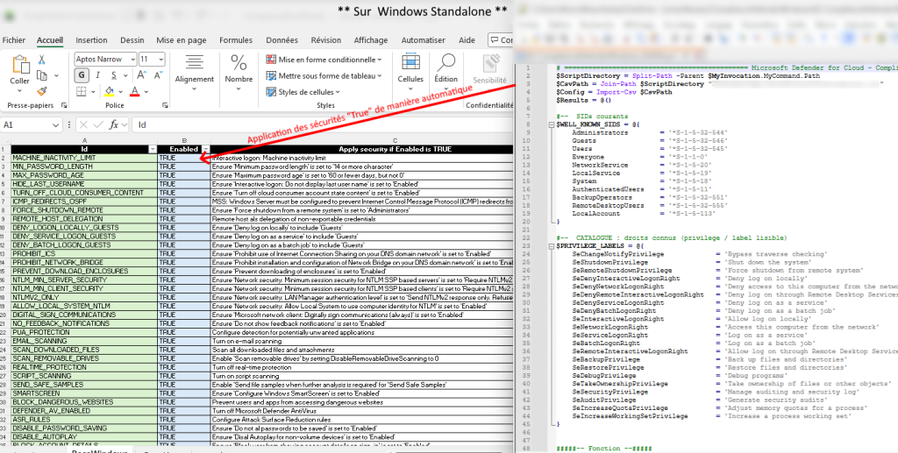Toggle underline formatting (S)

[114, 75]
